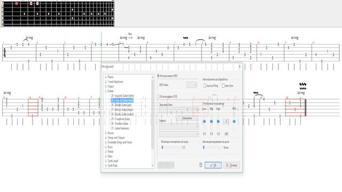Select the highlighted instrument number 25
Image resolution: width=342 pixels, height=192 pixels.
coord(122,100)
